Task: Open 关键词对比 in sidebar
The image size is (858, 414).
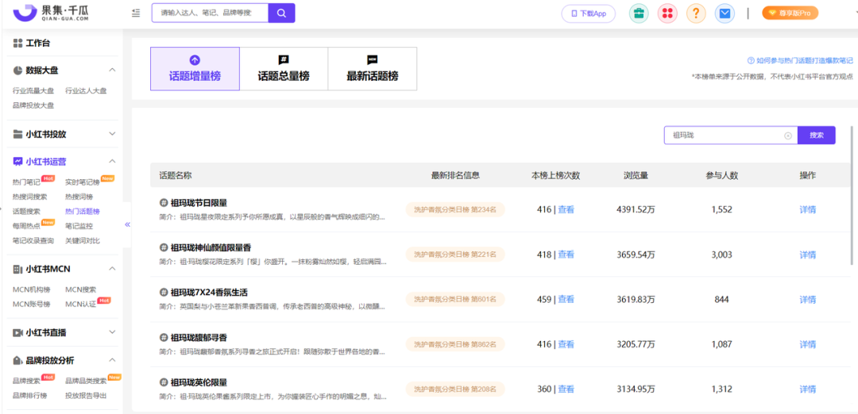Action: click(82, 240)
